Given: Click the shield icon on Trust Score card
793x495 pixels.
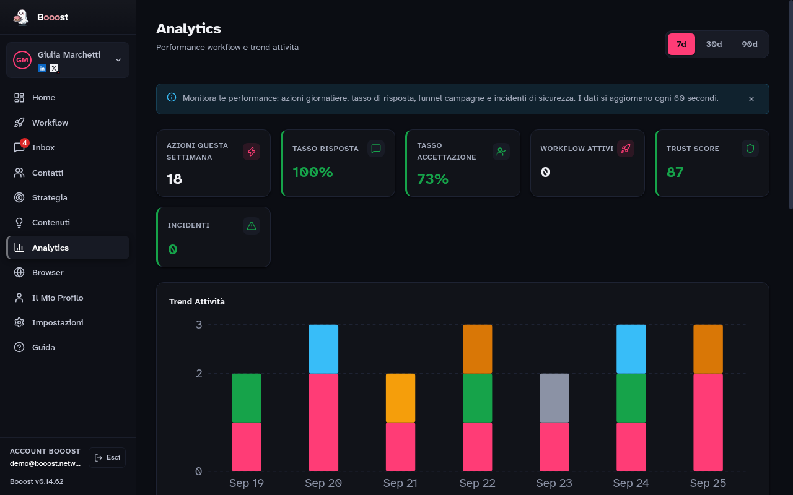Looking at the screenshot, I should tap(750, 148).
